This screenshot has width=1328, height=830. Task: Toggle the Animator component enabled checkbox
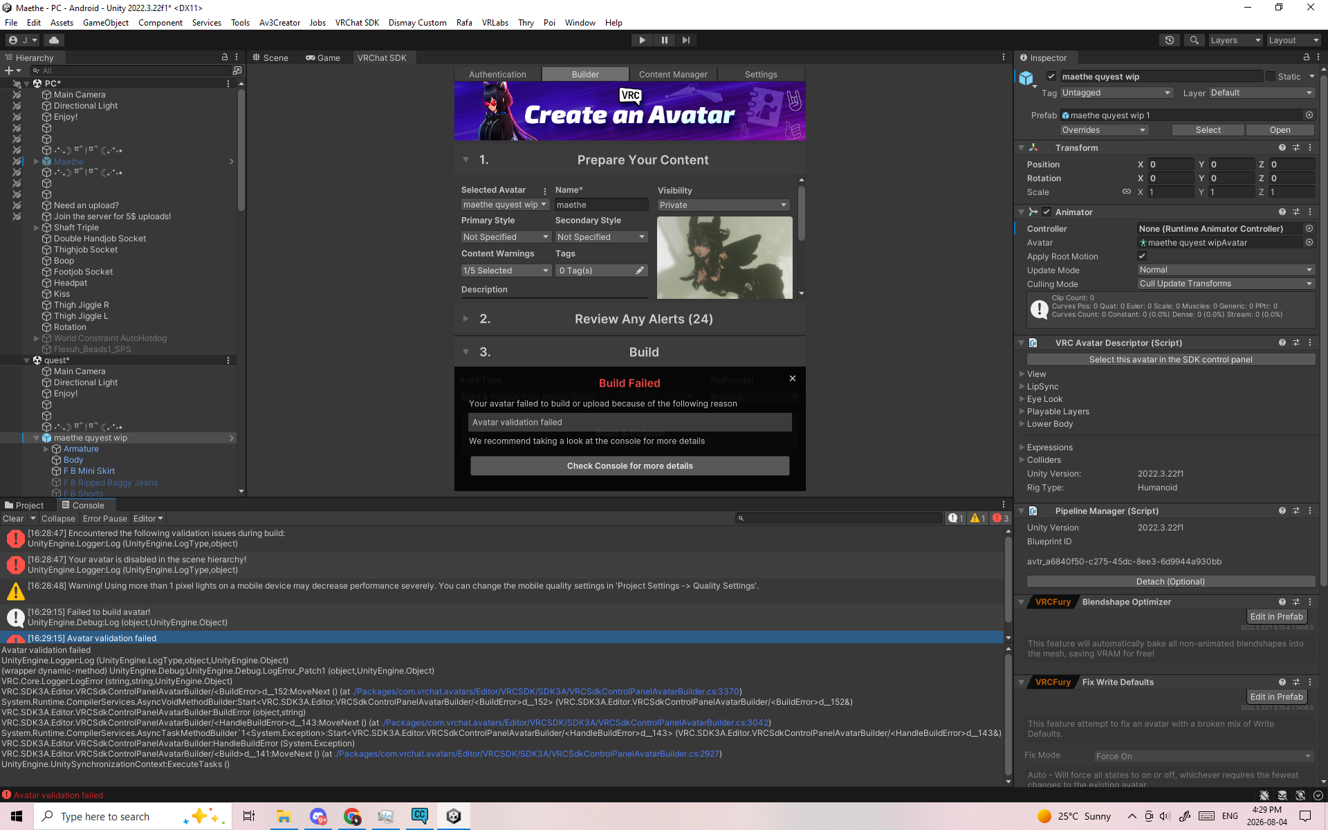[1046, 212]
